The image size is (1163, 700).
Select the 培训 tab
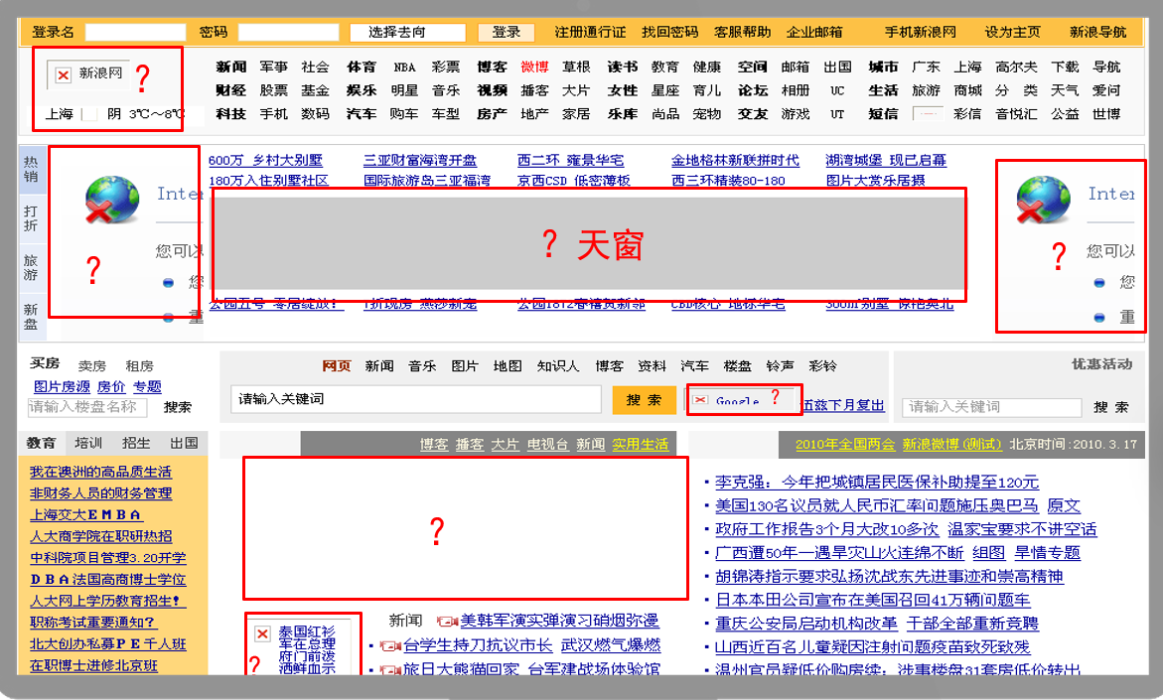point(88,444)
